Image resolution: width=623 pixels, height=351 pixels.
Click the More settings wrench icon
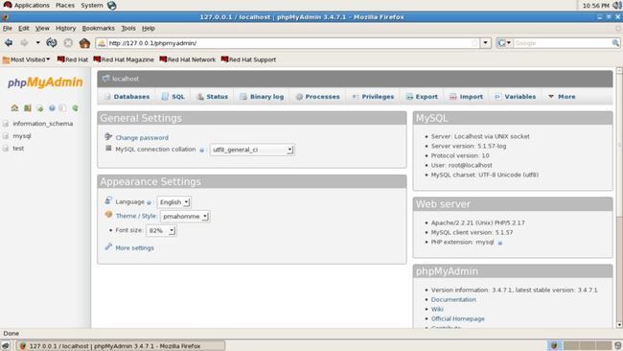point(108,246)
